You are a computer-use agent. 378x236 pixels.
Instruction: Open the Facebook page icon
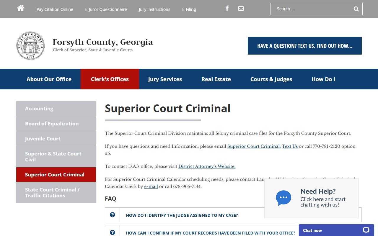tap(227, 8)
